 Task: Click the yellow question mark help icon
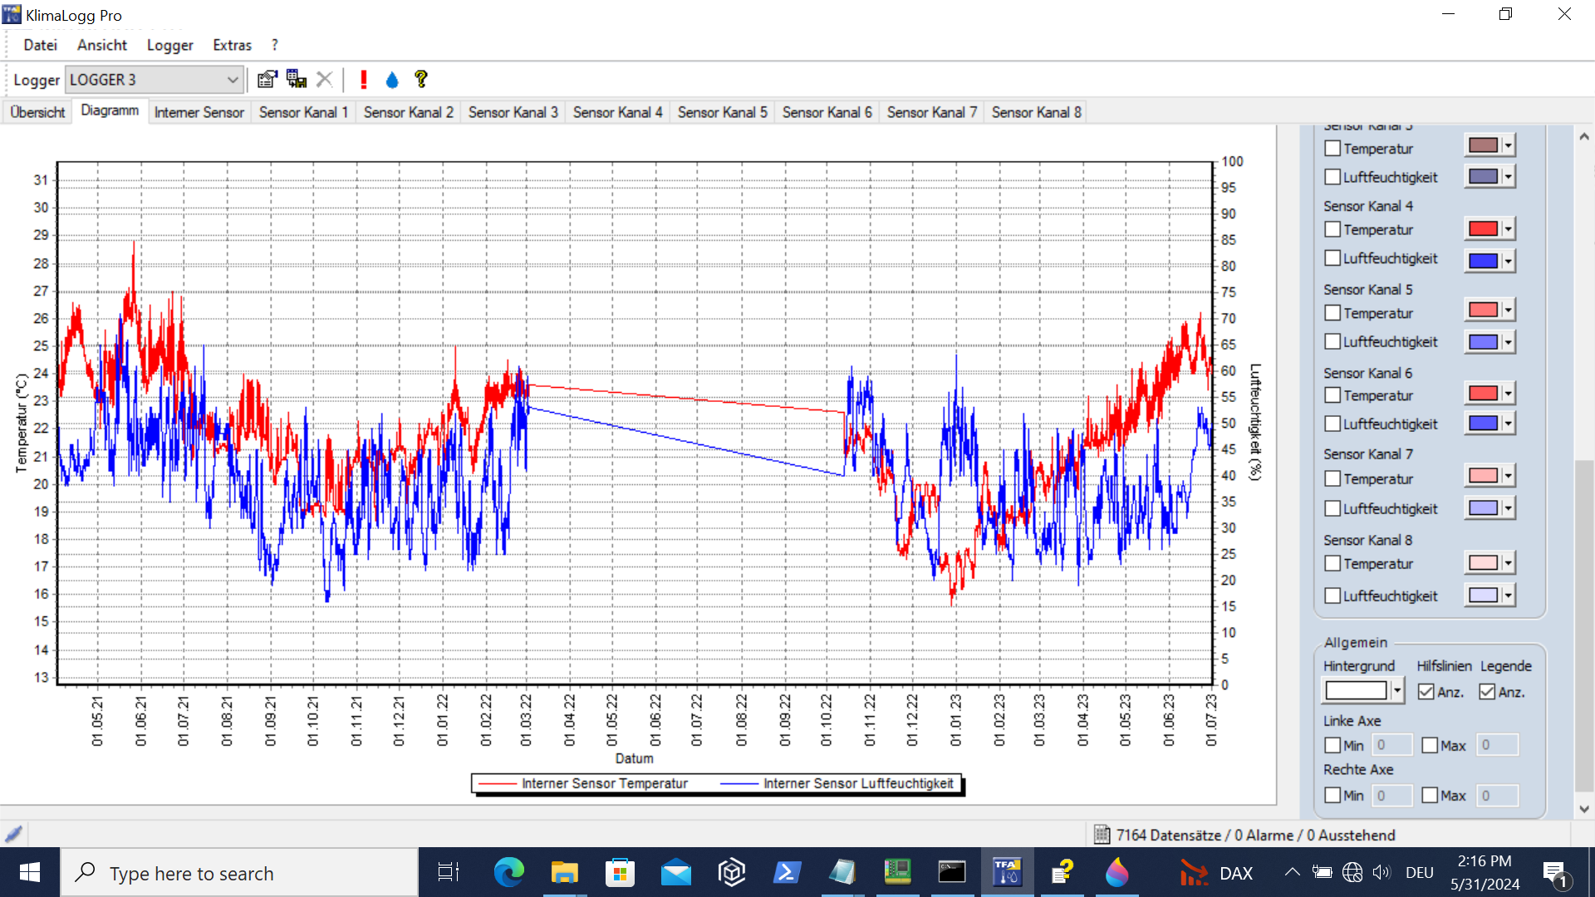(421, 80)
